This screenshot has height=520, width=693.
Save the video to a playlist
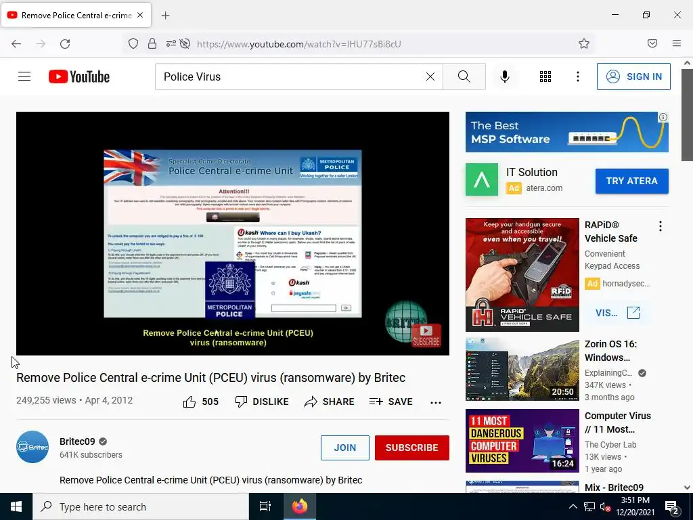[390, 402]
